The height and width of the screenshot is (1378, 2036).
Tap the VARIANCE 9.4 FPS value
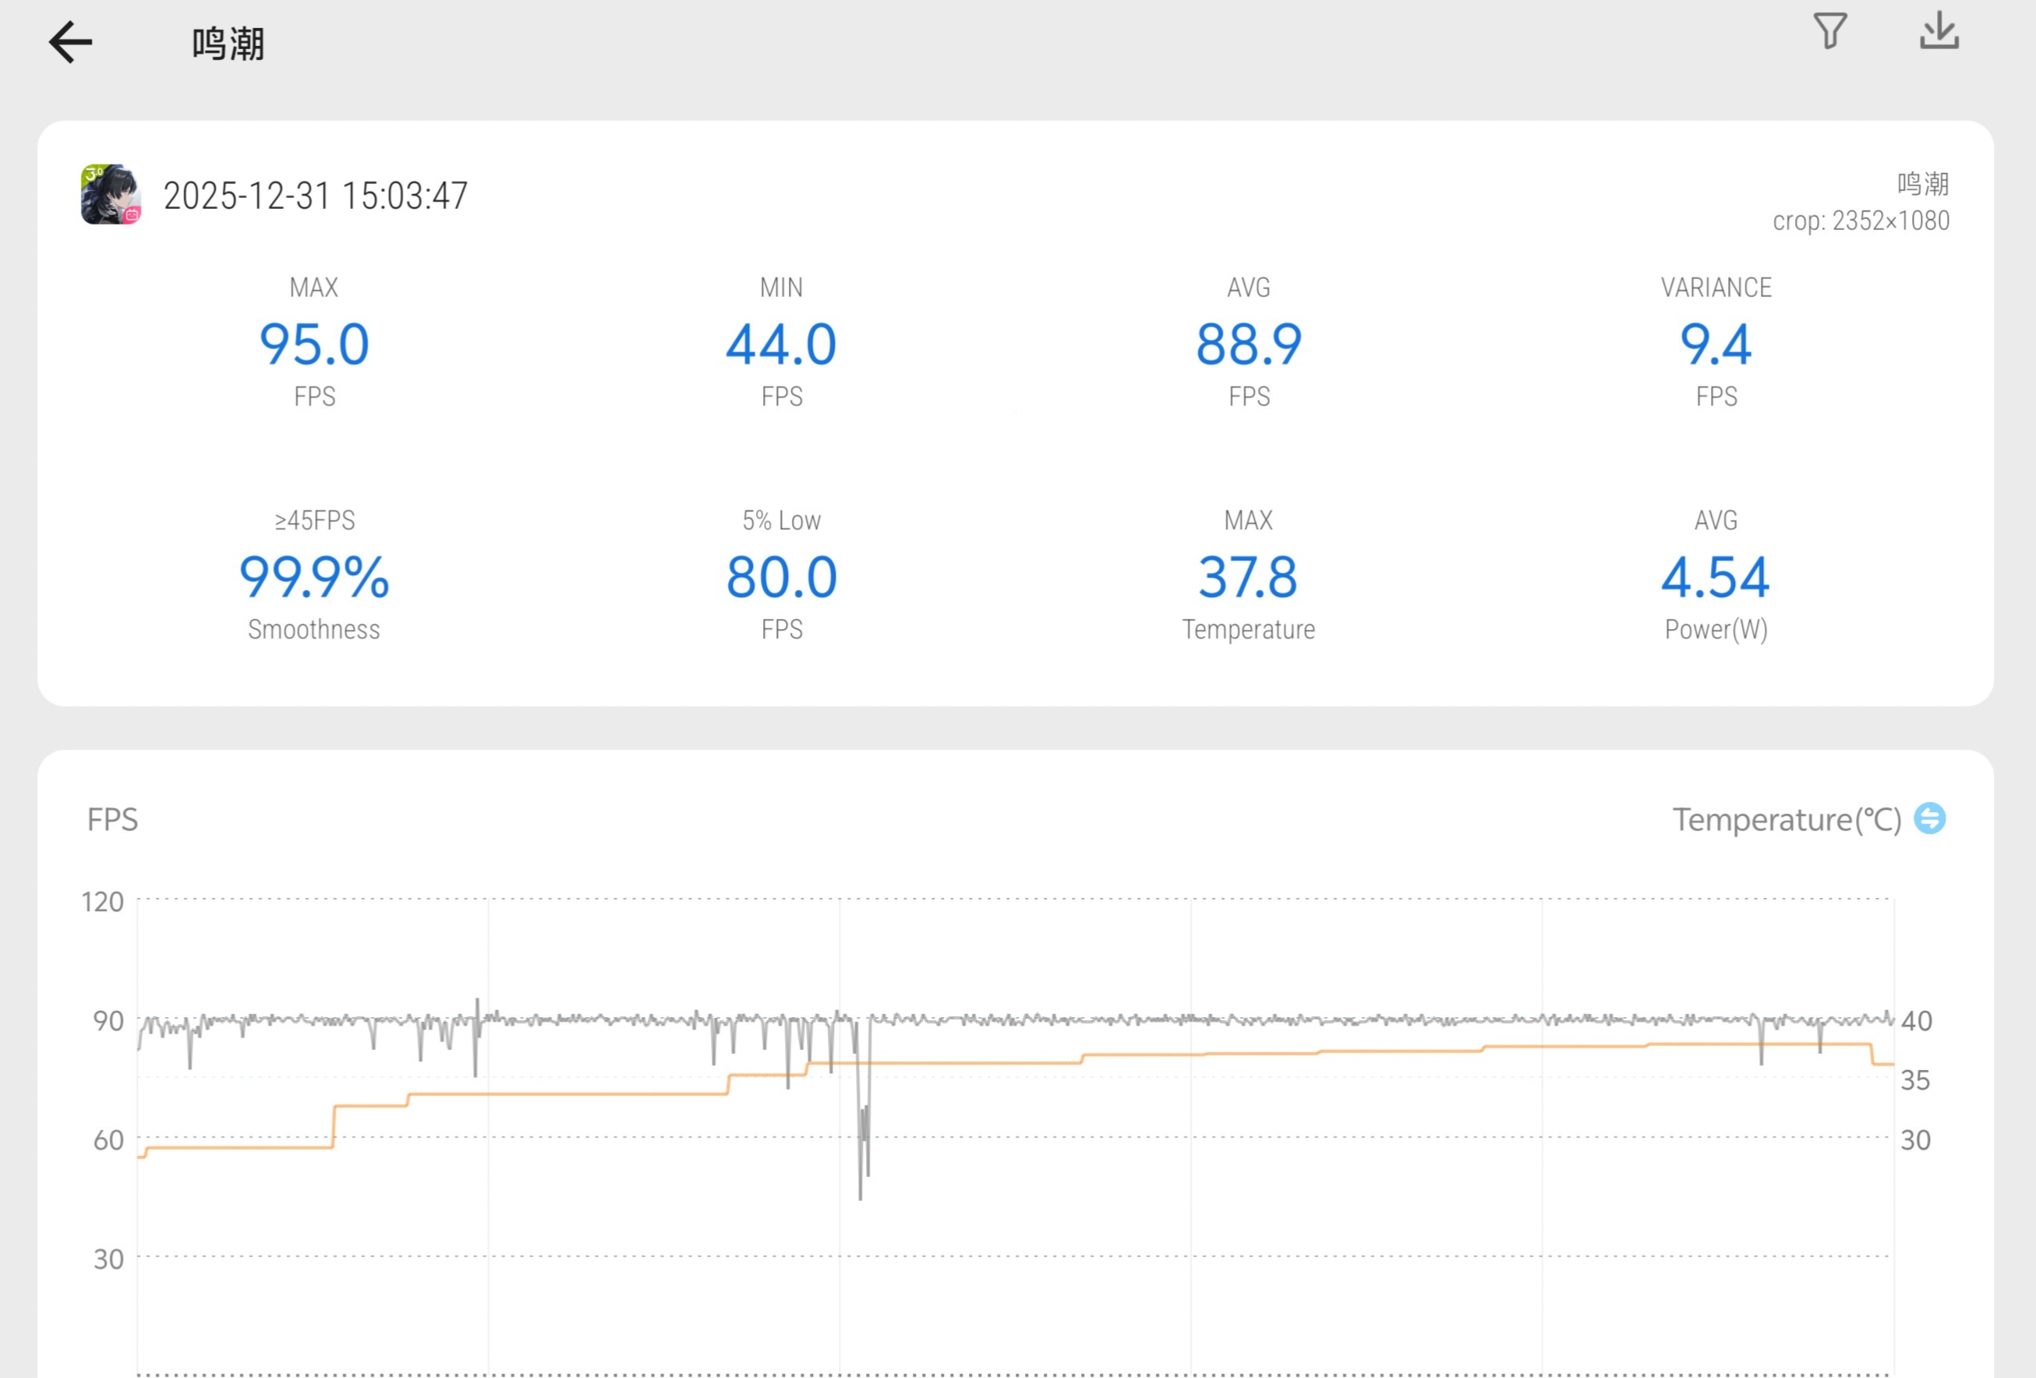point(1716,344)
